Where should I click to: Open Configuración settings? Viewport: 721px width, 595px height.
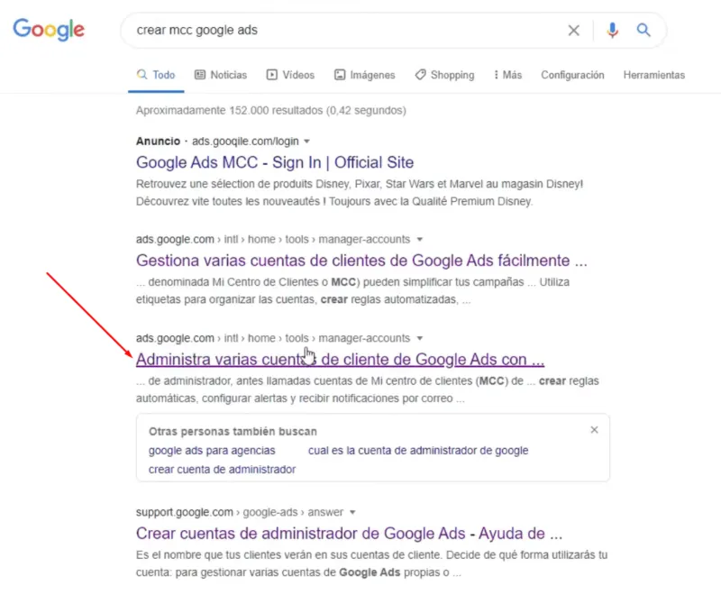click(x=572, y=75)
